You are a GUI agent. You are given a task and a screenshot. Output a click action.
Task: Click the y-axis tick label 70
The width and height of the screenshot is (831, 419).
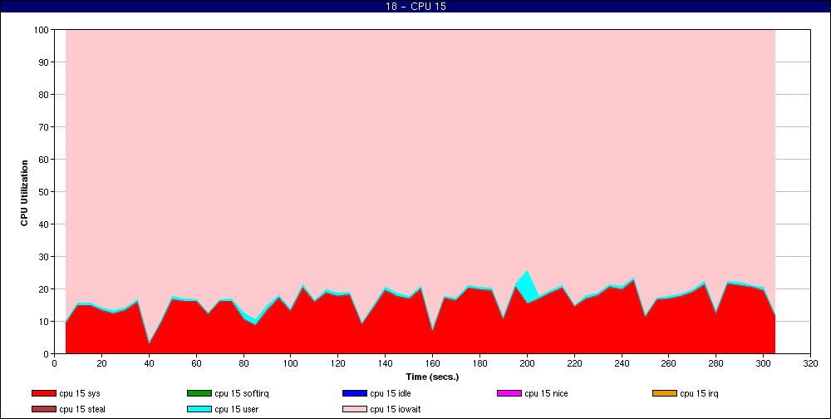(x=45, y=127)
